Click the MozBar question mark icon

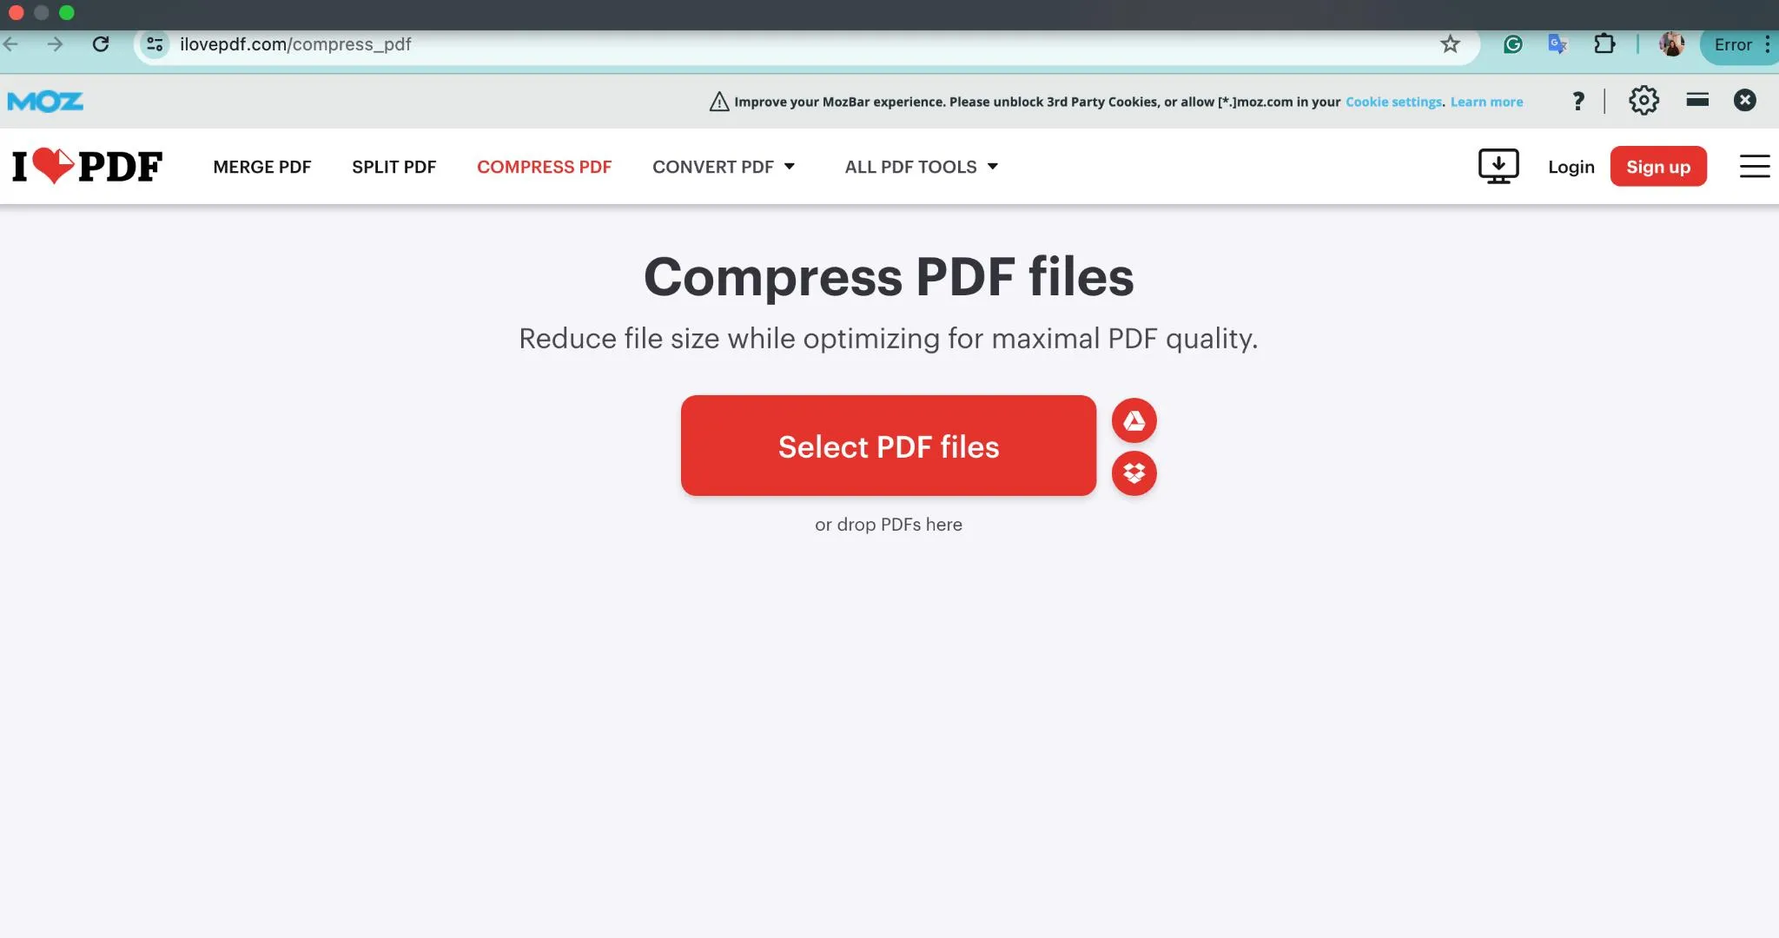[1577, 100]
